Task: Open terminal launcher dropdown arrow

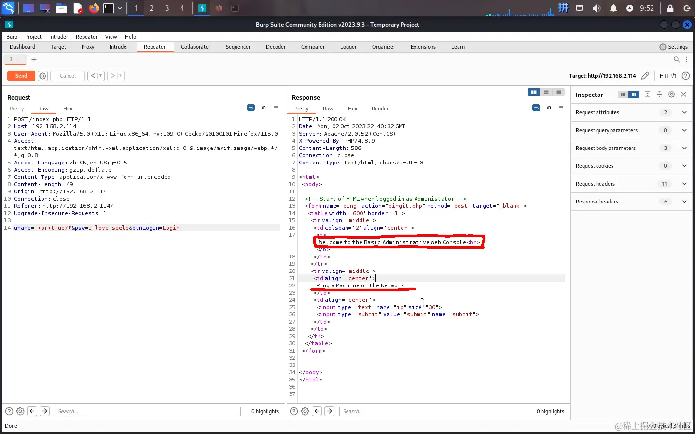Action: click(120, 8)
